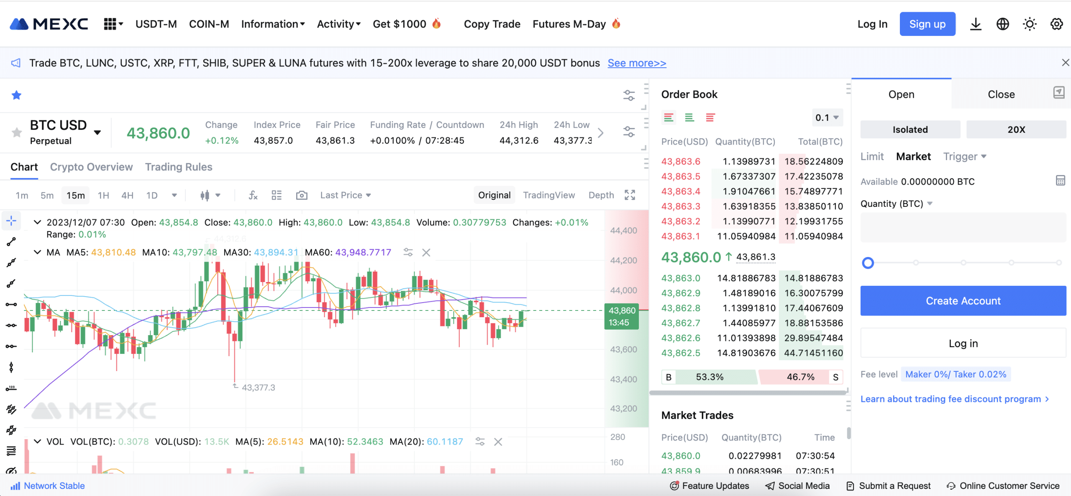Switch to Trading Rules tab

click(x=179, y=167)
